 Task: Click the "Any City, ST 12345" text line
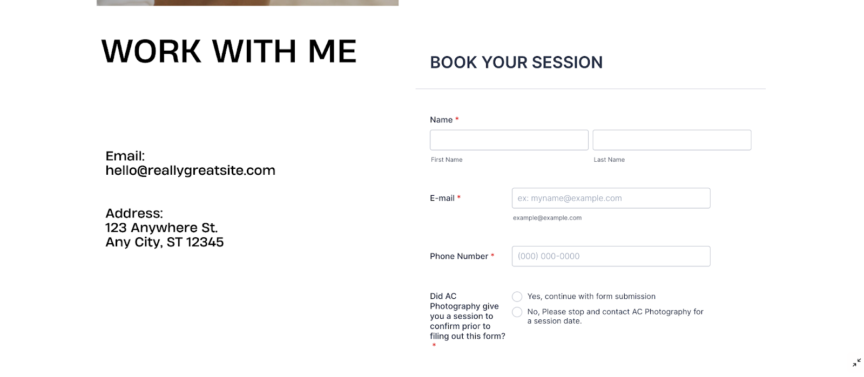pyautogui.click(x=164, y=242)
